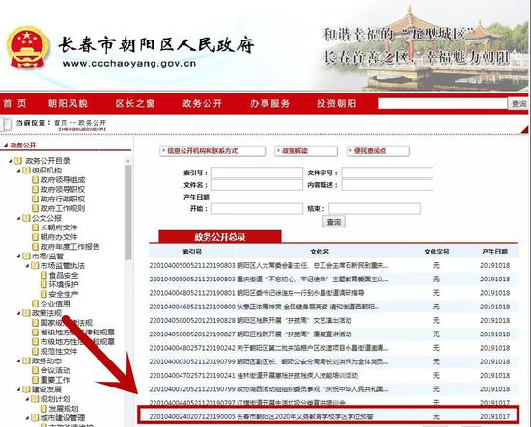Open 政府工作规则 in the tree

(x=63, y=208)
